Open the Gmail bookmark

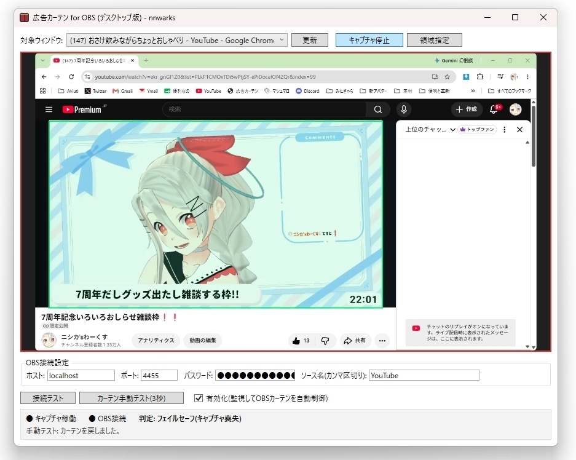pos(123,91)
